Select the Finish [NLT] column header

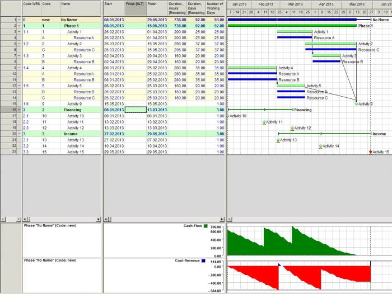tap(136, 8)
